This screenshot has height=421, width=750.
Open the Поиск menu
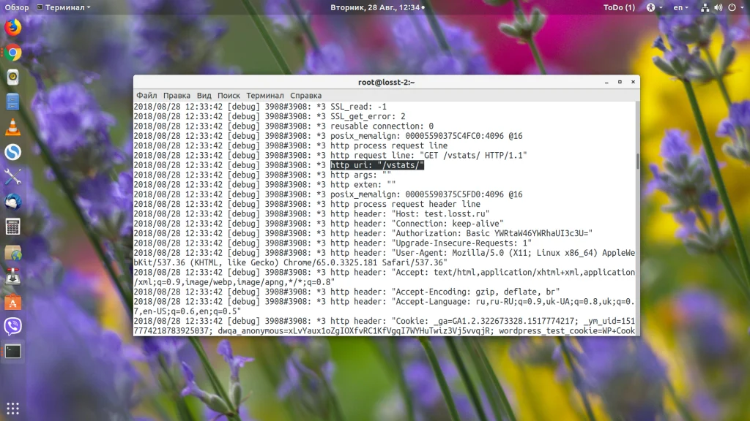[x=229, y=96]
